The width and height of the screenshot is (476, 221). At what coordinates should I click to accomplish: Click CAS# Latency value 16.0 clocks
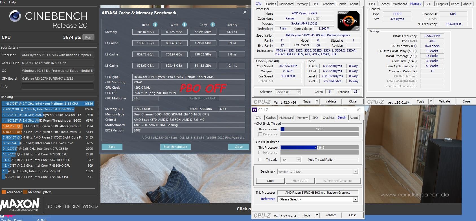coord(432,46)
